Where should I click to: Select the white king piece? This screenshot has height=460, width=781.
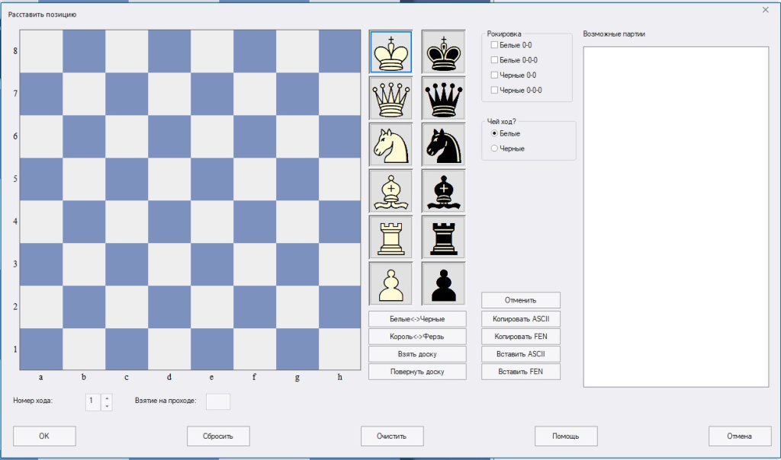391,52
